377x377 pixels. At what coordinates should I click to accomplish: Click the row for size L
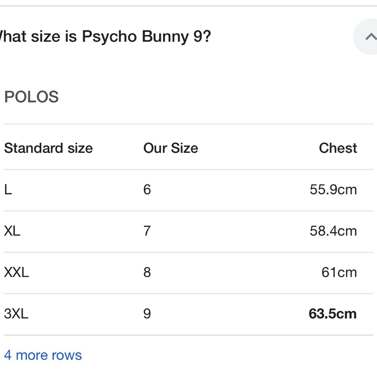click(x=8, y=189)
